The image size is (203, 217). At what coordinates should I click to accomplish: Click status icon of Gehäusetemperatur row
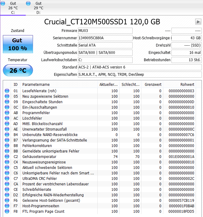click(x=7, y=156)
